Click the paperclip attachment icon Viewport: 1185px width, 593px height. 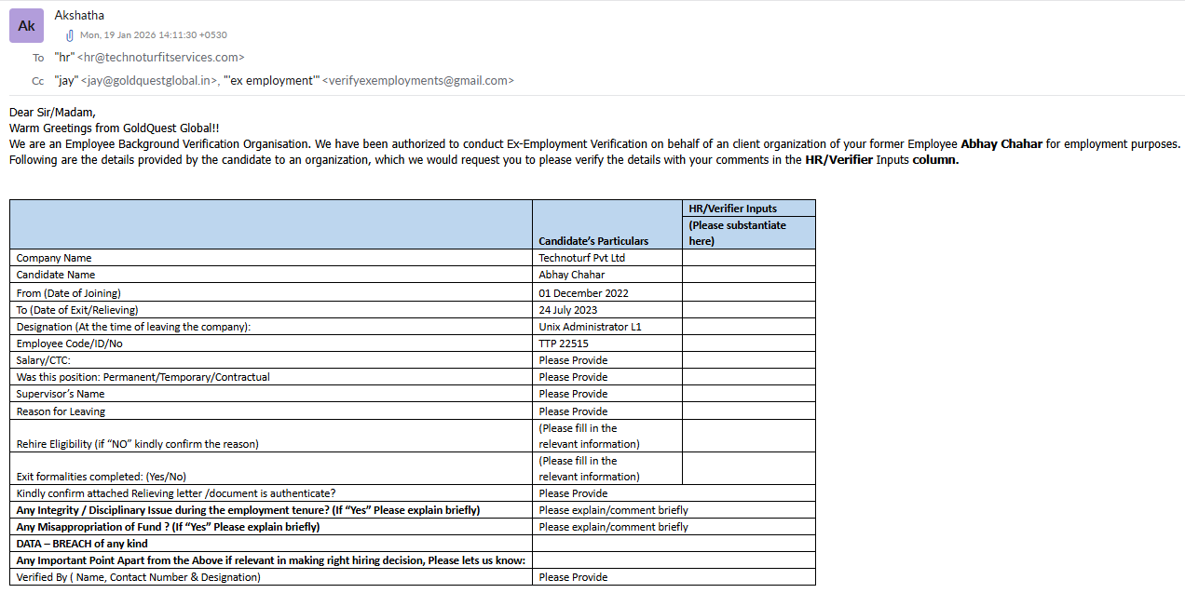69,35
